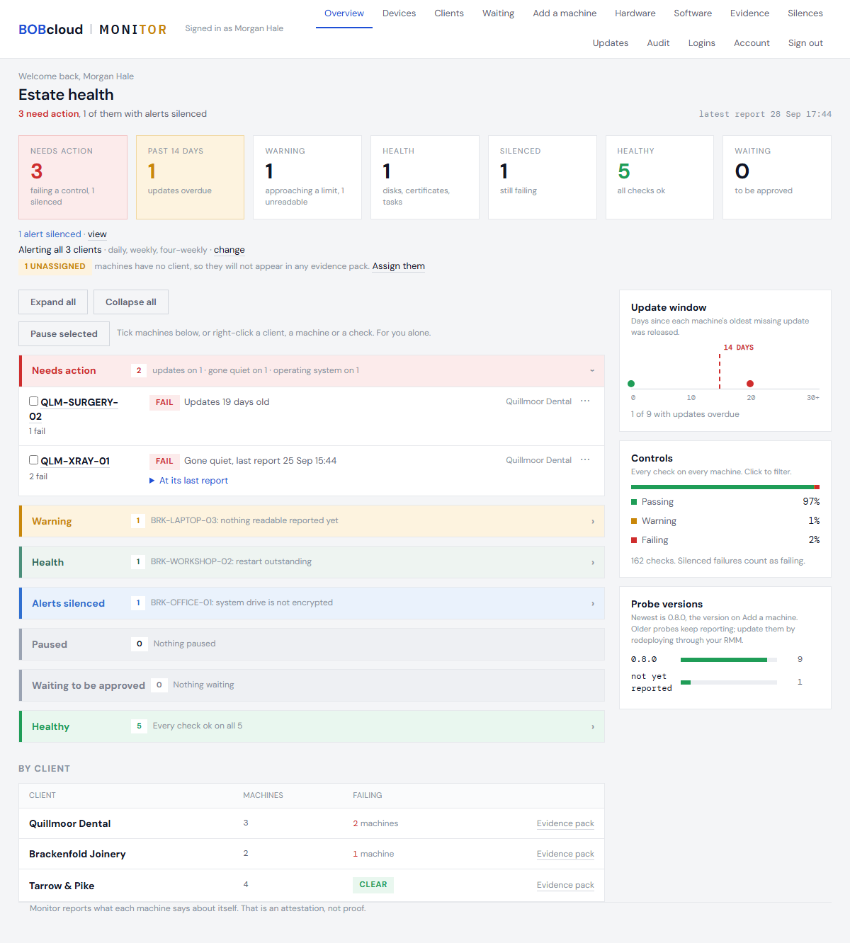Click the red Failing legend swatch
850x943 pixels.
click(x=634, y=540)
